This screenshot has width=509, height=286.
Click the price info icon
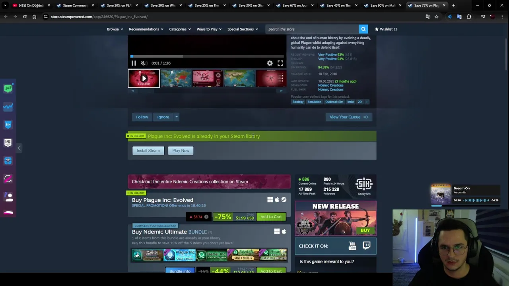206,217
